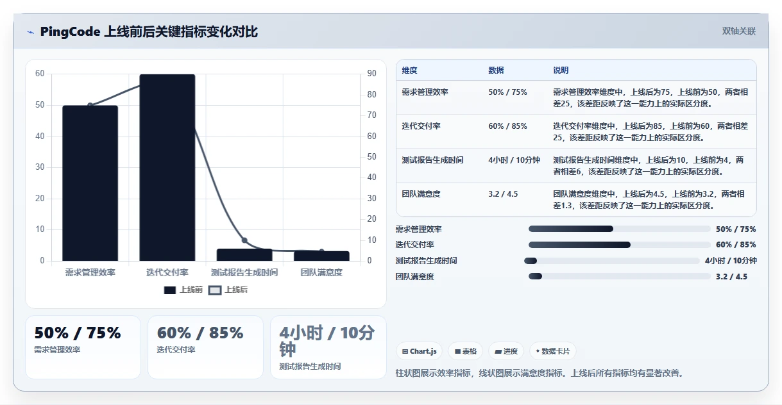
Task: Click the title PingCode 上线前后关键指标变化对比
Action: coord(149,32)
